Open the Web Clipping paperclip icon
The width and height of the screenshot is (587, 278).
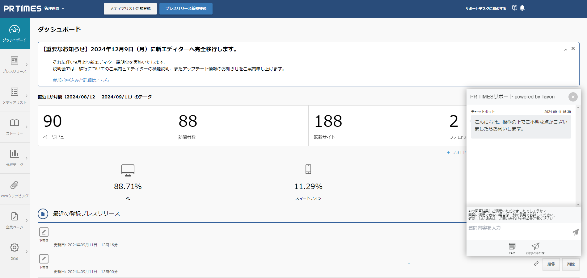coord(15,185)
